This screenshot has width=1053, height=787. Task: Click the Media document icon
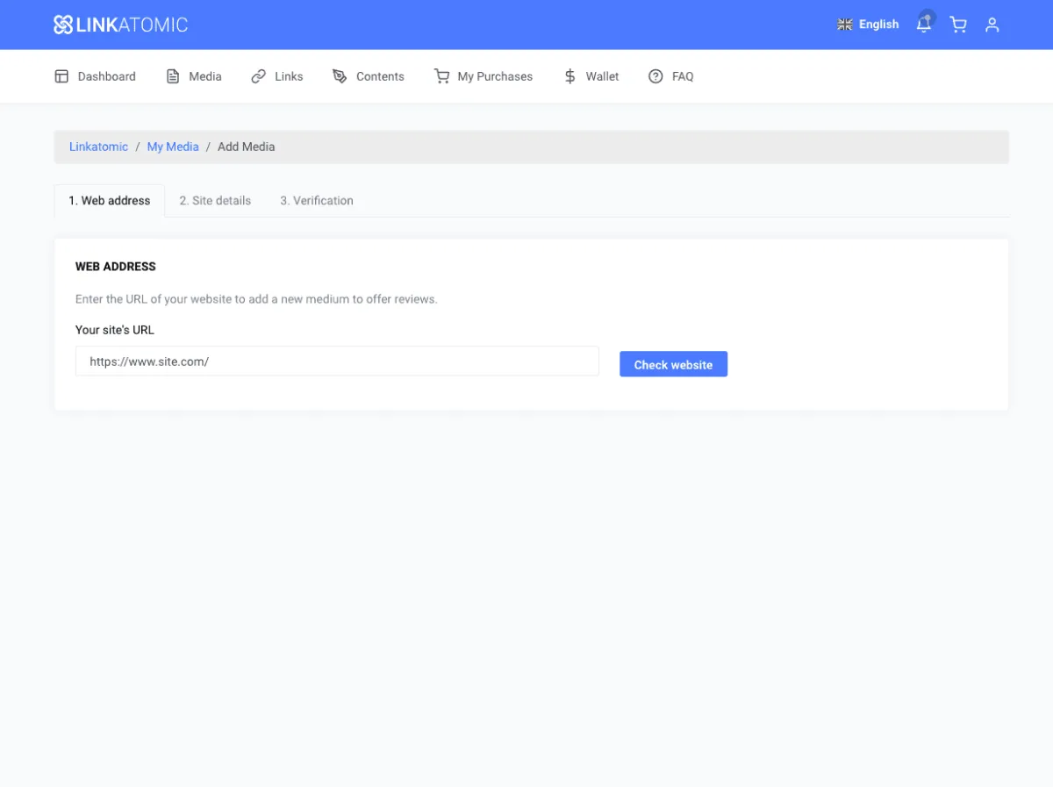tap(173, 76)
